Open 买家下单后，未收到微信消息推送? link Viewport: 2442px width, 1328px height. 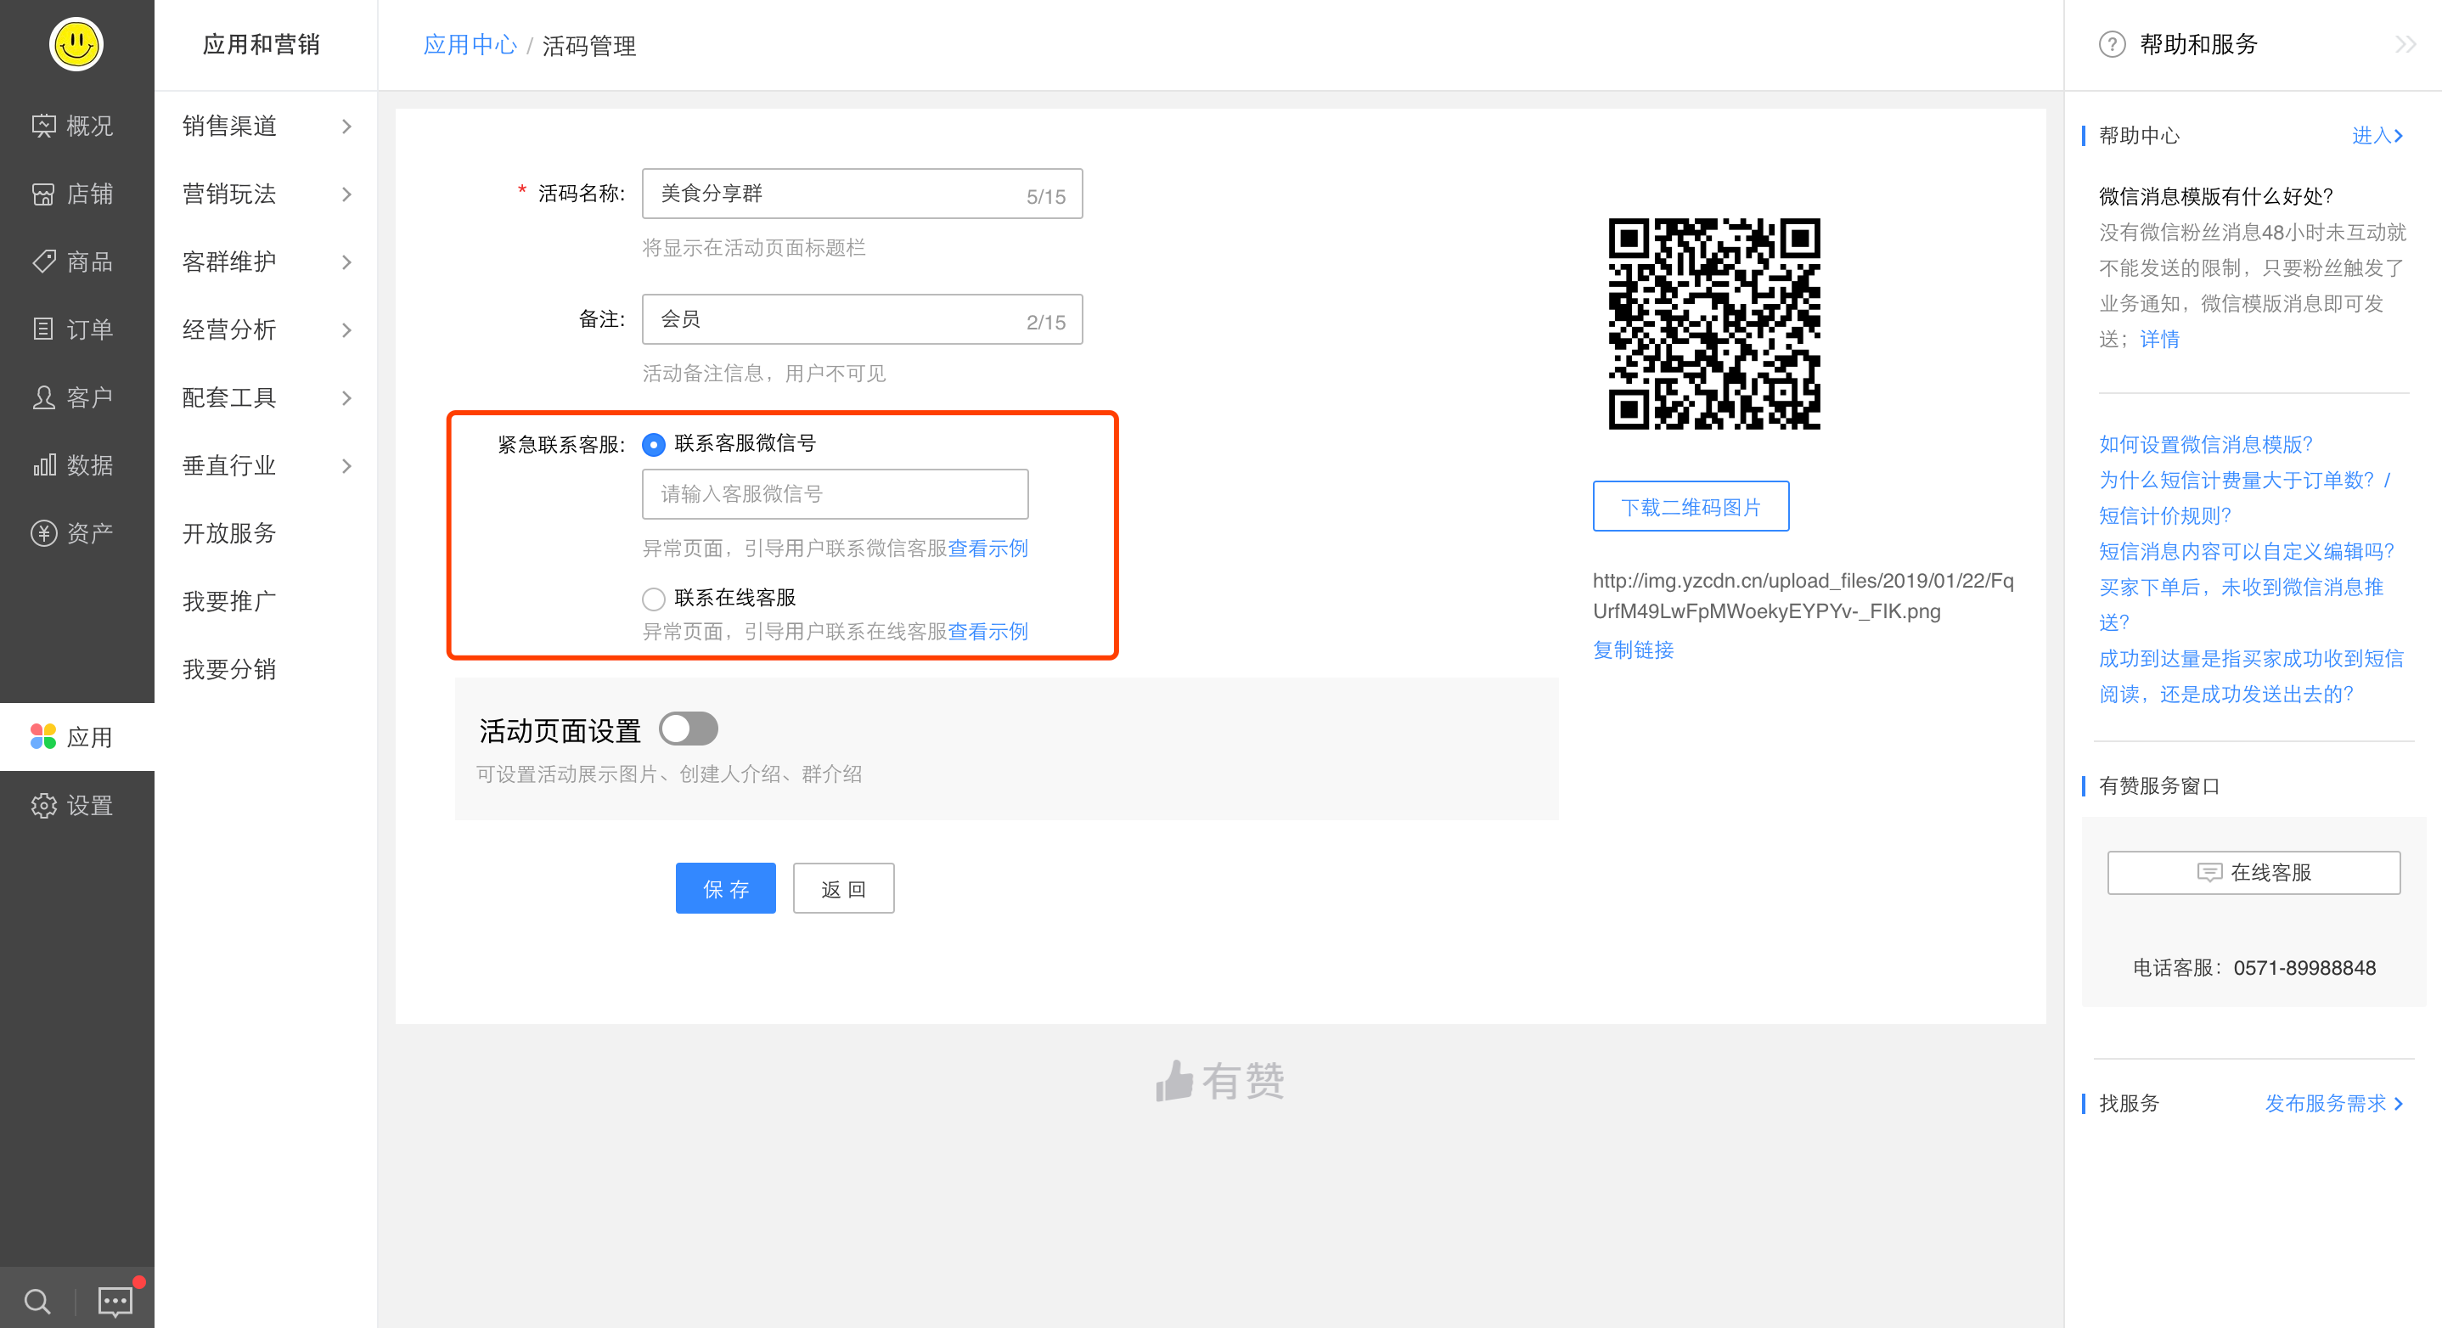click(x=2241, y=604)
